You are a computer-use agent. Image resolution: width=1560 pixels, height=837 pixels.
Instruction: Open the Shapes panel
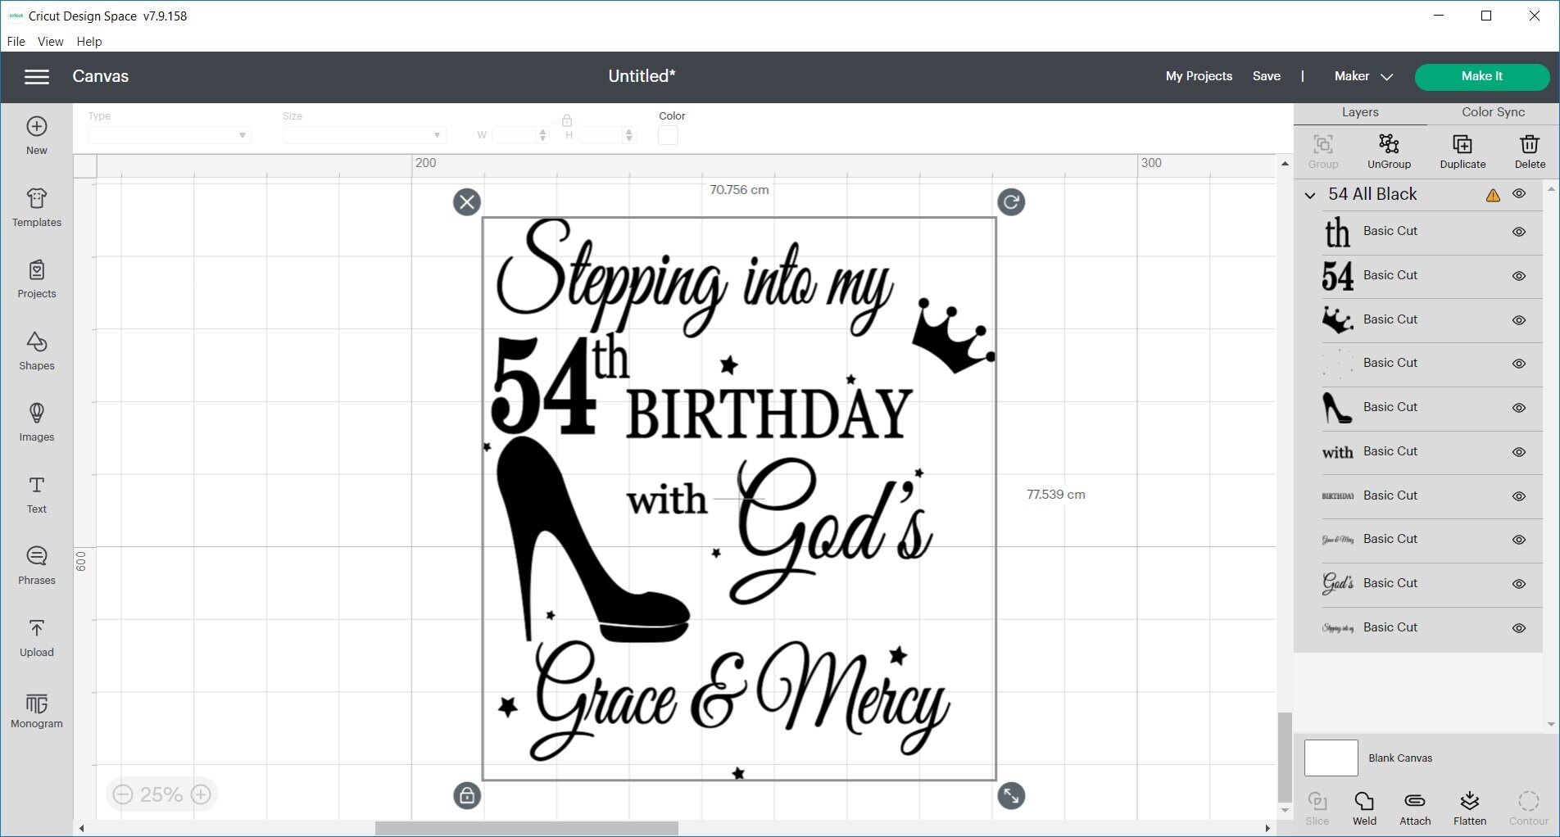(x=36, y=351)
